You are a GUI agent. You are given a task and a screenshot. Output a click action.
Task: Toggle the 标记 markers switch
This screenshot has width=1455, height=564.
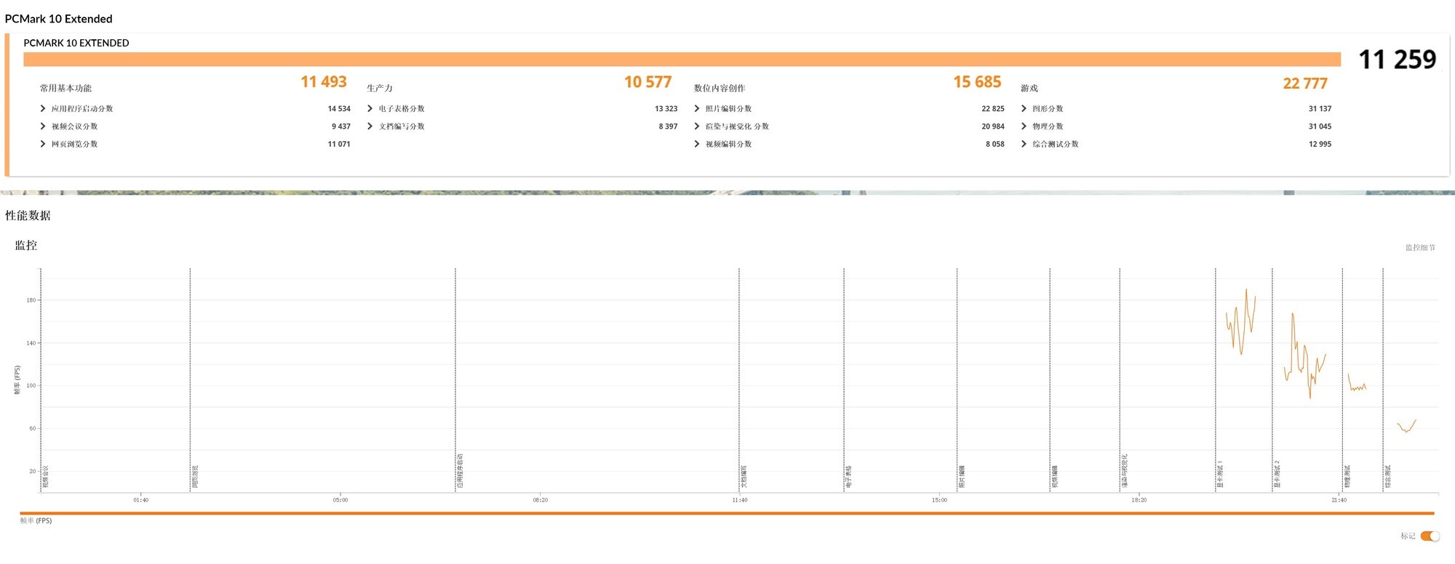point(1430,536)
